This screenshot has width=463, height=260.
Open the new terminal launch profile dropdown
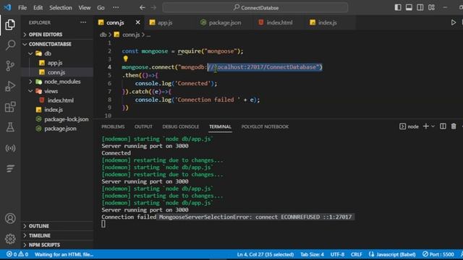pos(433,126)
